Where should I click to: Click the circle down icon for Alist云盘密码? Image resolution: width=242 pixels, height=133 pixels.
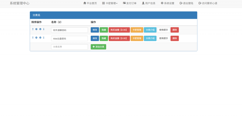pos(40,38)
